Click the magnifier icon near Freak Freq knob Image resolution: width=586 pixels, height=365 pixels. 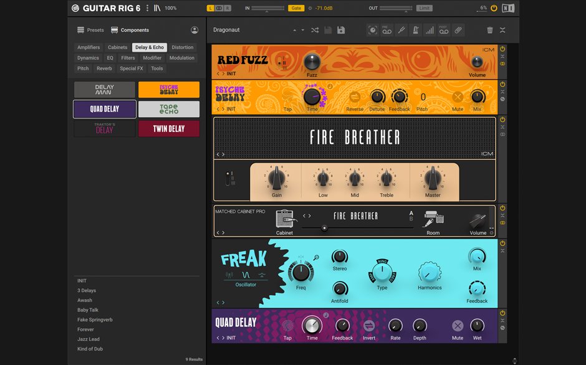[x=316, y=257]
